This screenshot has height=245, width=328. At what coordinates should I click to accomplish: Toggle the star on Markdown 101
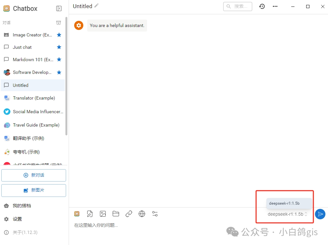(x=59, y=60)
